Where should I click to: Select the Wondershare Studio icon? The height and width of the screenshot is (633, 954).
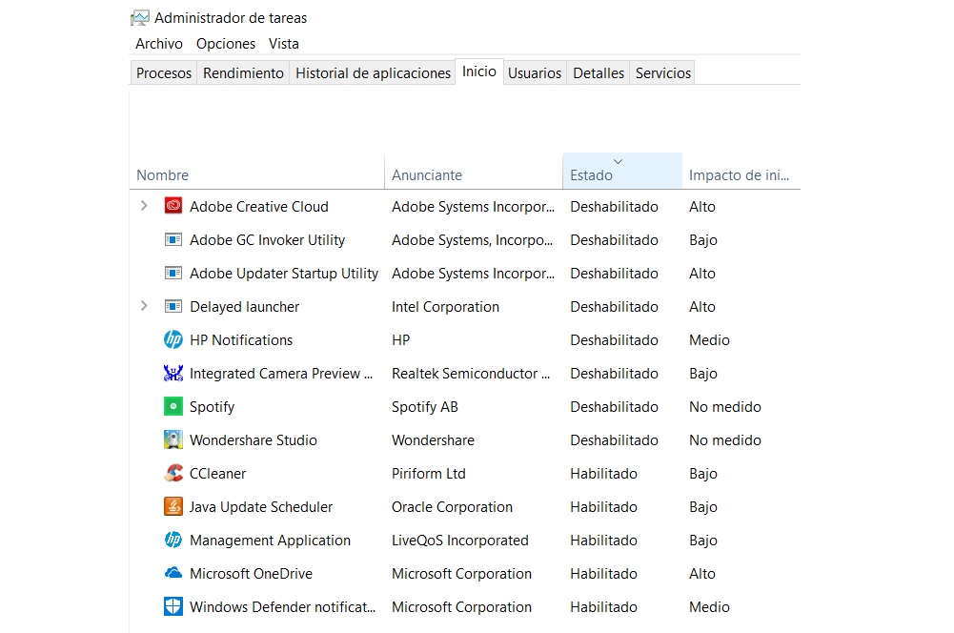[x=173, y=439]
